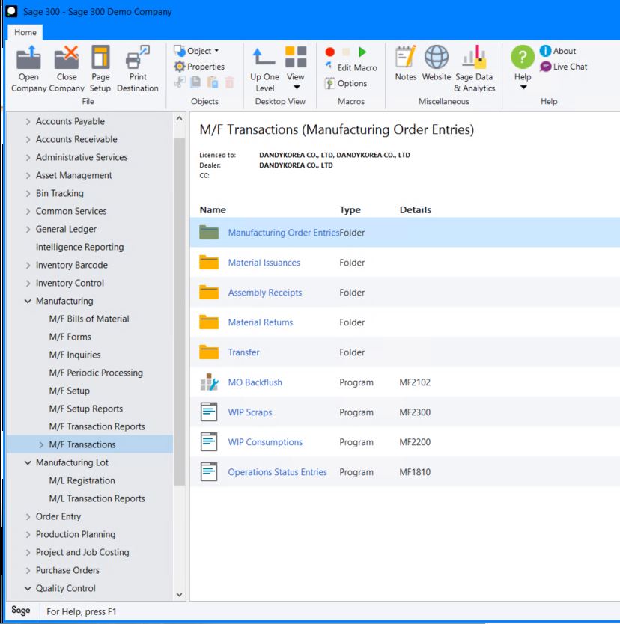The width and height of the screenshot is (620, 624).
Task: Click the Open Company icon
Action: click(28, 58)
